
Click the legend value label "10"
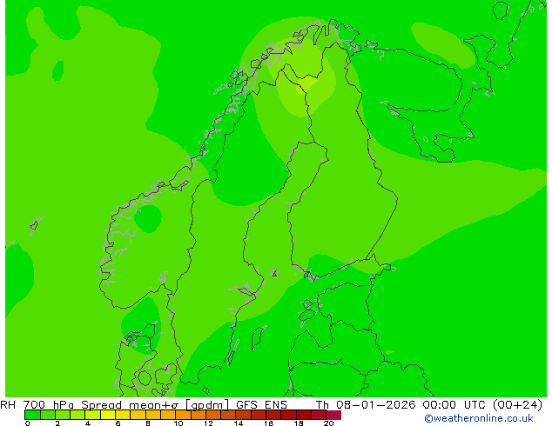178,423
